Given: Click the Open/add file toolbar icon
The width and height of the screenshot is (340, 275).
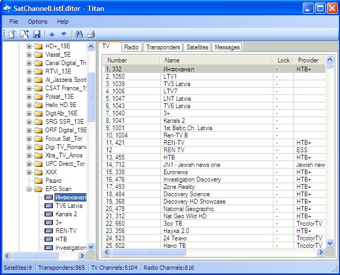Looking at the screenshot, I should pyautogui.click(x=25, y=34).
